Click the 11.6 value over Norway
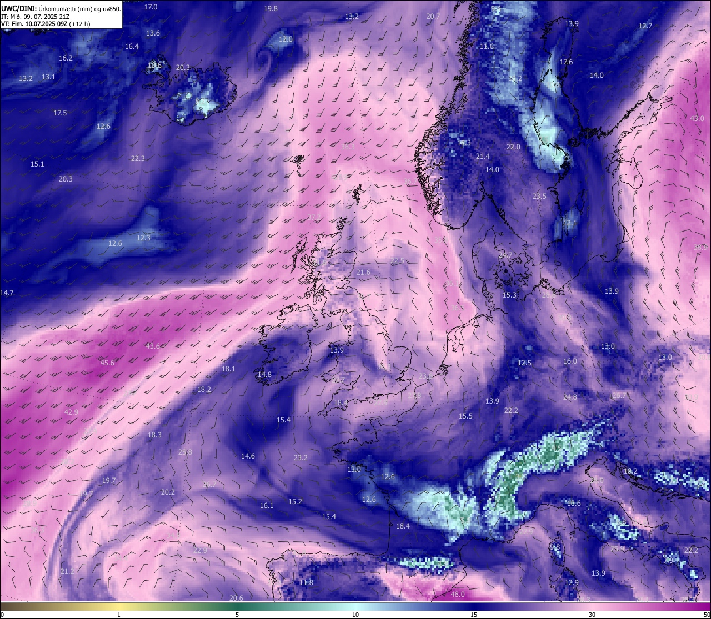 coord(487,47)
